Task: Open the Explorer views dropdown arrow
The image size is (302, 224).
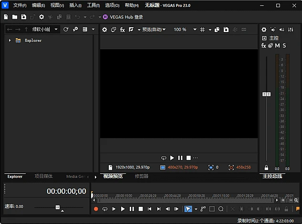Action: coord(93,30)
